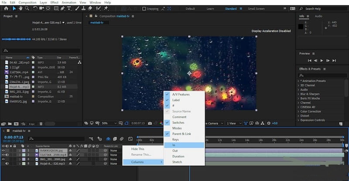This screenshot has width=349, height=181.
Task: Switch to the Small Screen workspace
Action: [256, 9]
